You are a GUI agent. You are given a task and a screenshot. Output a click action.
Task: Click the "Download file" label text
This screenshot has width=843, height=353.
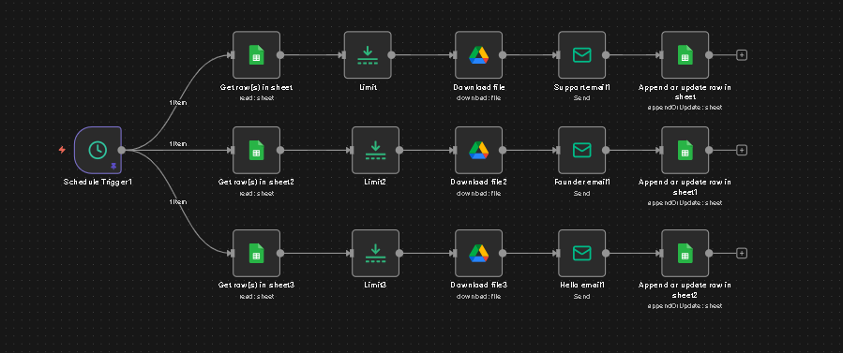point(478,87)
